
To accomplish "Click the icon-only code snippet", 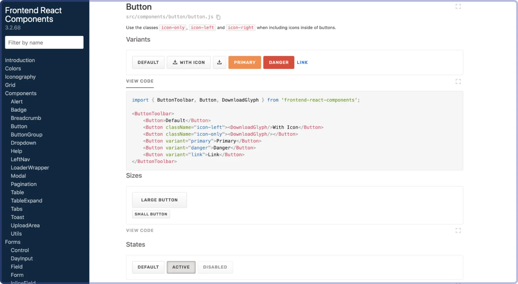I will point(173,28).
